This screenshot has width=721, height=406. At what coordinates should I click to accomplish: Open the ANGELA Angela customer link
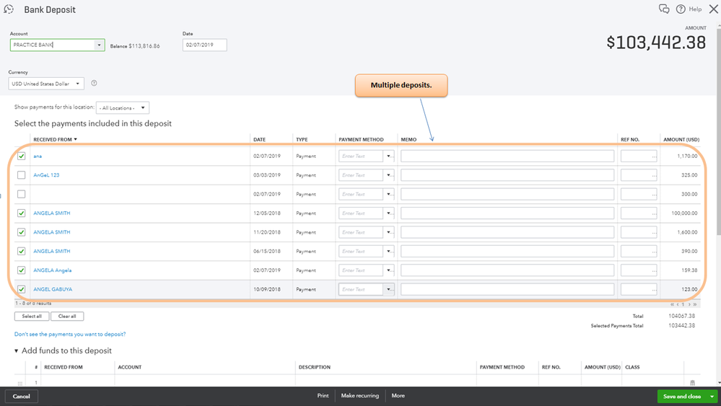(53, 270)
